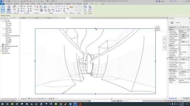Switch to the Level 1 view tab

tap(37, 18)
